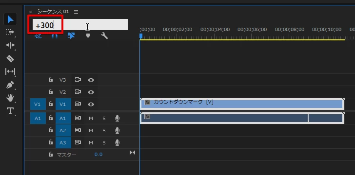
Task: Toggle lock on マスター track
Action: pyautogui.click(x=51, y=155)
